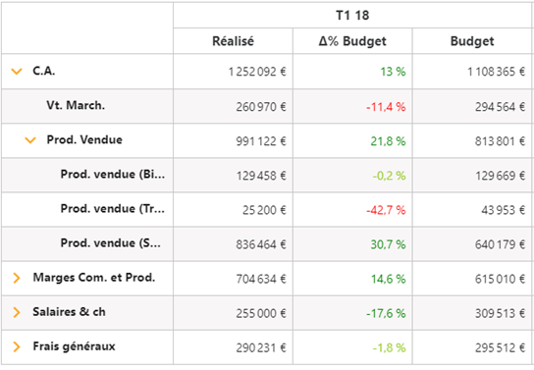Click the -11,4 % Vt. March. variance
The height and width of the screenshot is (370, 534).
click(x=386, y=107)
